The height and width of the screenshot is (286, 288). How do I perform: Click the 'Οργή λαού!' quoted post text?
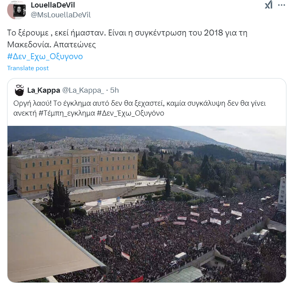[32, 104]
